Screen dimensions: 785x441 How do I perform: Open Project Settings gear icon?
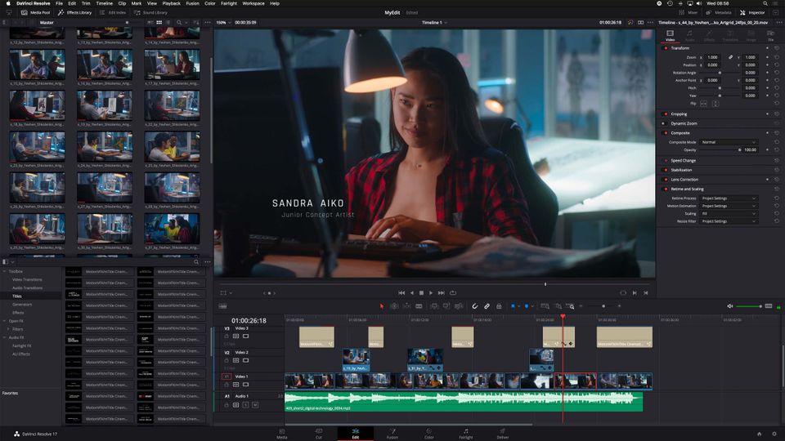pos(774,434)
